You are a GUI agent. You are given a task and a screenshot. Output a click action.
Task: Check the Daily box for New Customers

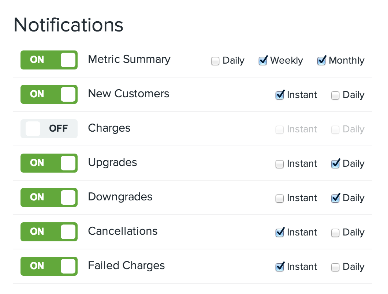pos(335,95)
